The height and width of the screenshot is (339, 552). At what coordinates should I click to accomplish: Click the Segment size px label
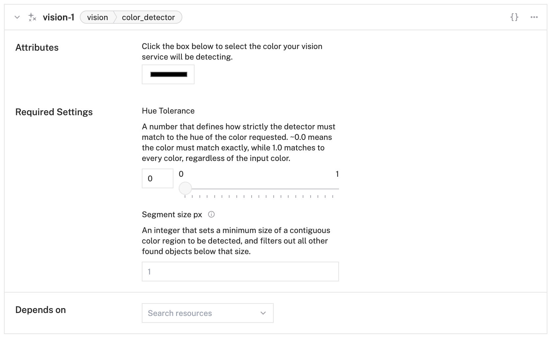[x=172, y=215]
